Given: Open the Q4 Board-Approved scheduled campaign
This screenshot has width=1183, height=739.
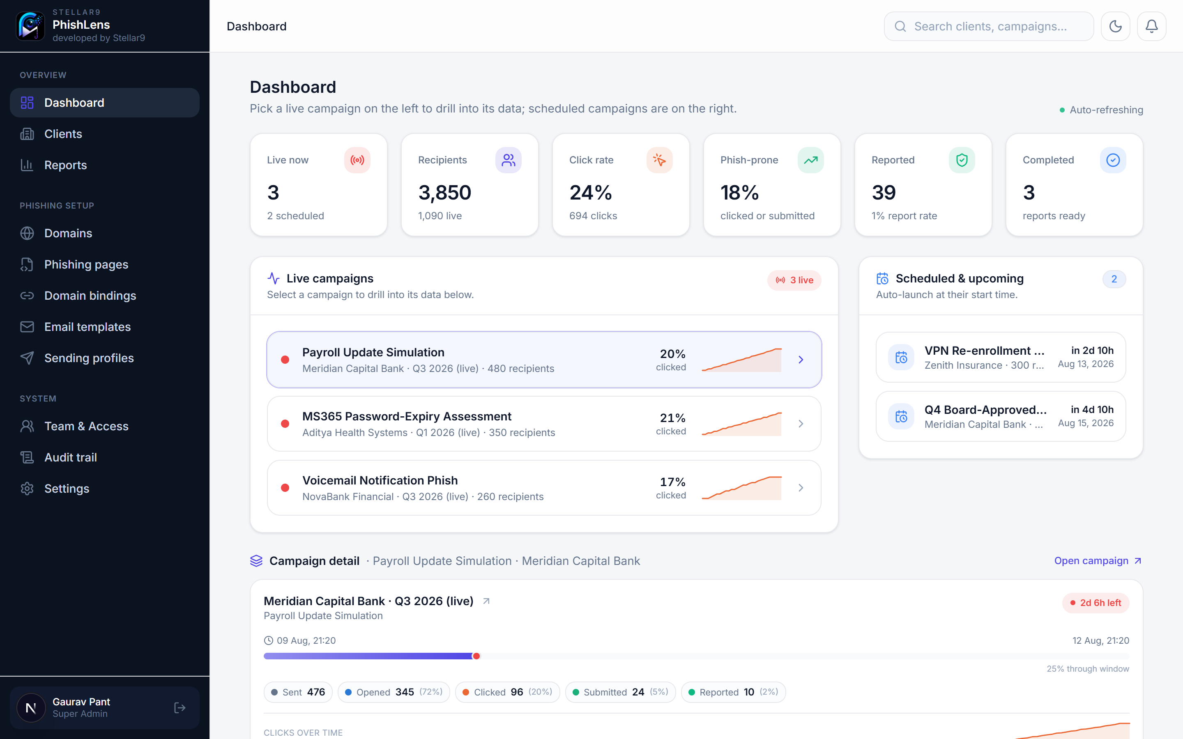Looking at the screenshot, I should (1001, 416).
